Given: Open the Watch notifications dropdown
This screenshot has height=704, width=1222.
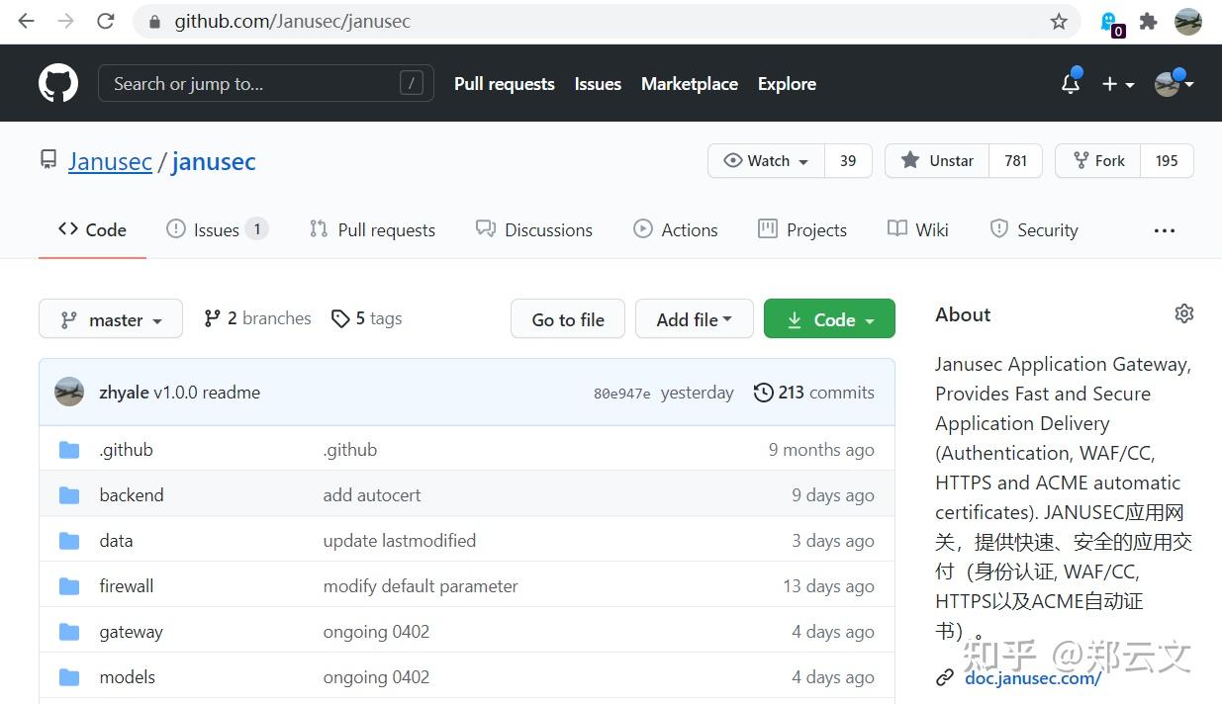Looking at the screenshot, I should (x=766, y=160).
